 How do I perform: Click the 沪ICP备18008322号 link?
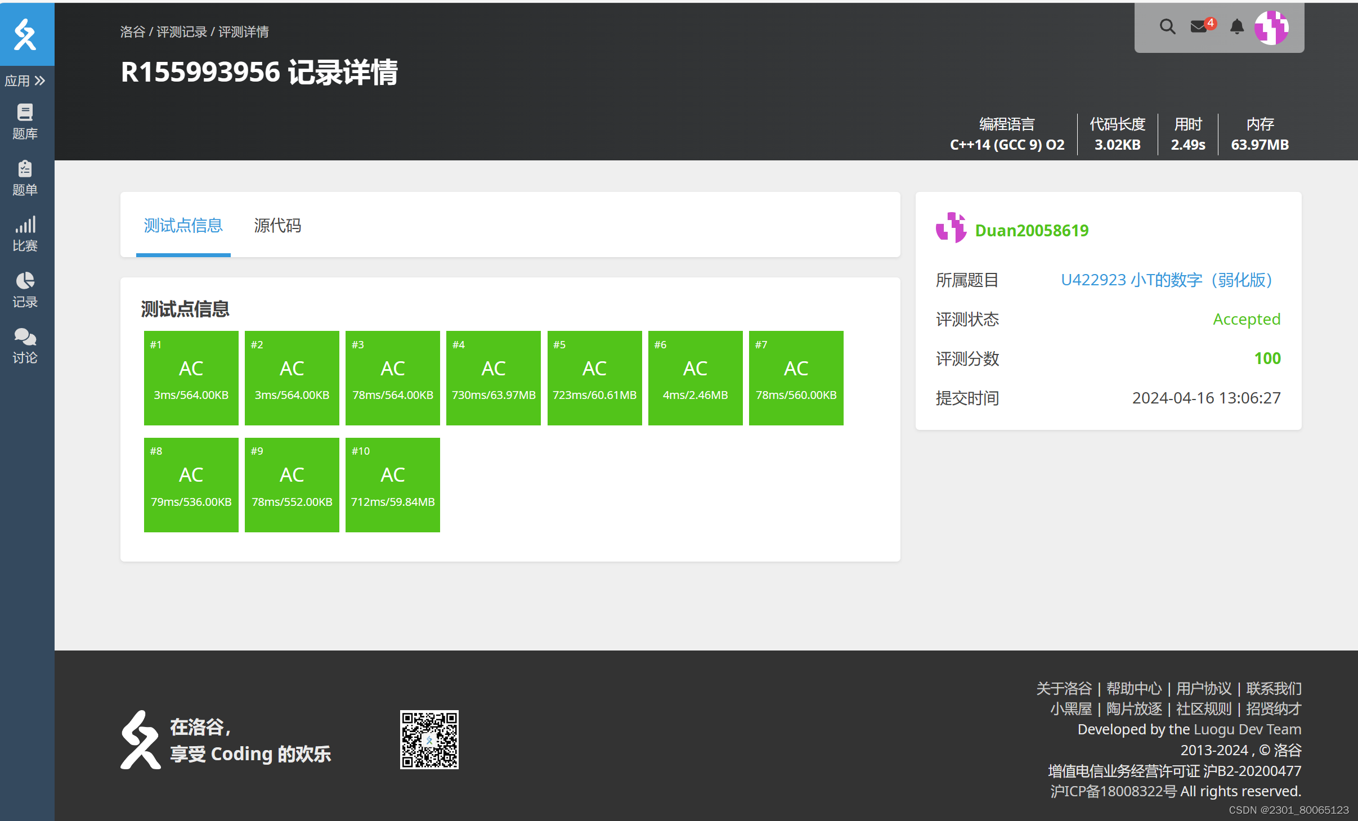(1113, 791)
